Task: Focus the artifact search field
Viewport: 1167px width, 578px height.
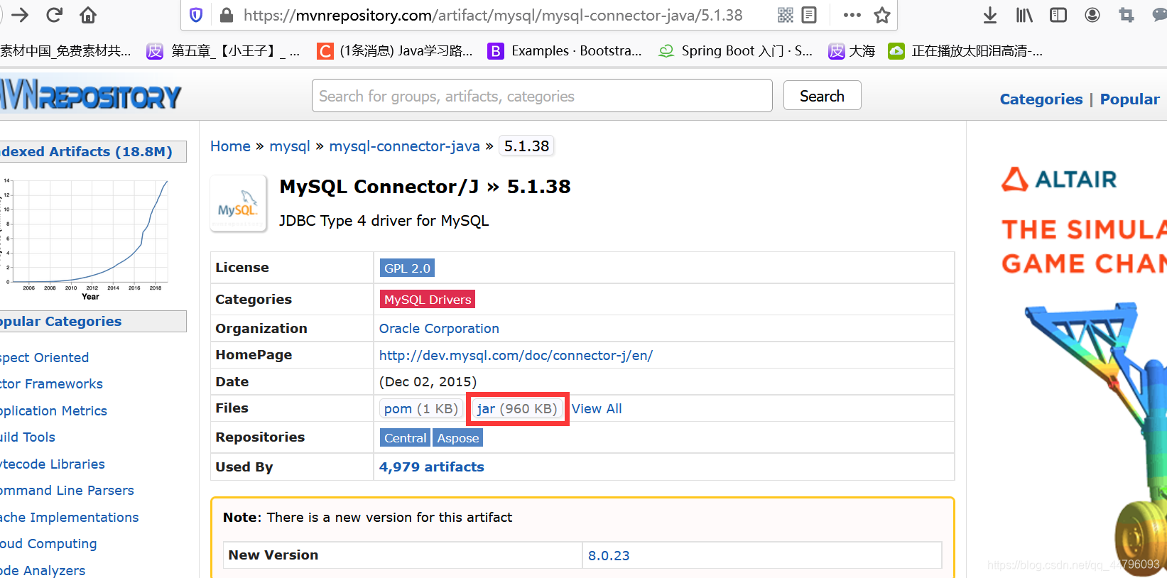Action: pyautogui.click(x=542, y=96)
